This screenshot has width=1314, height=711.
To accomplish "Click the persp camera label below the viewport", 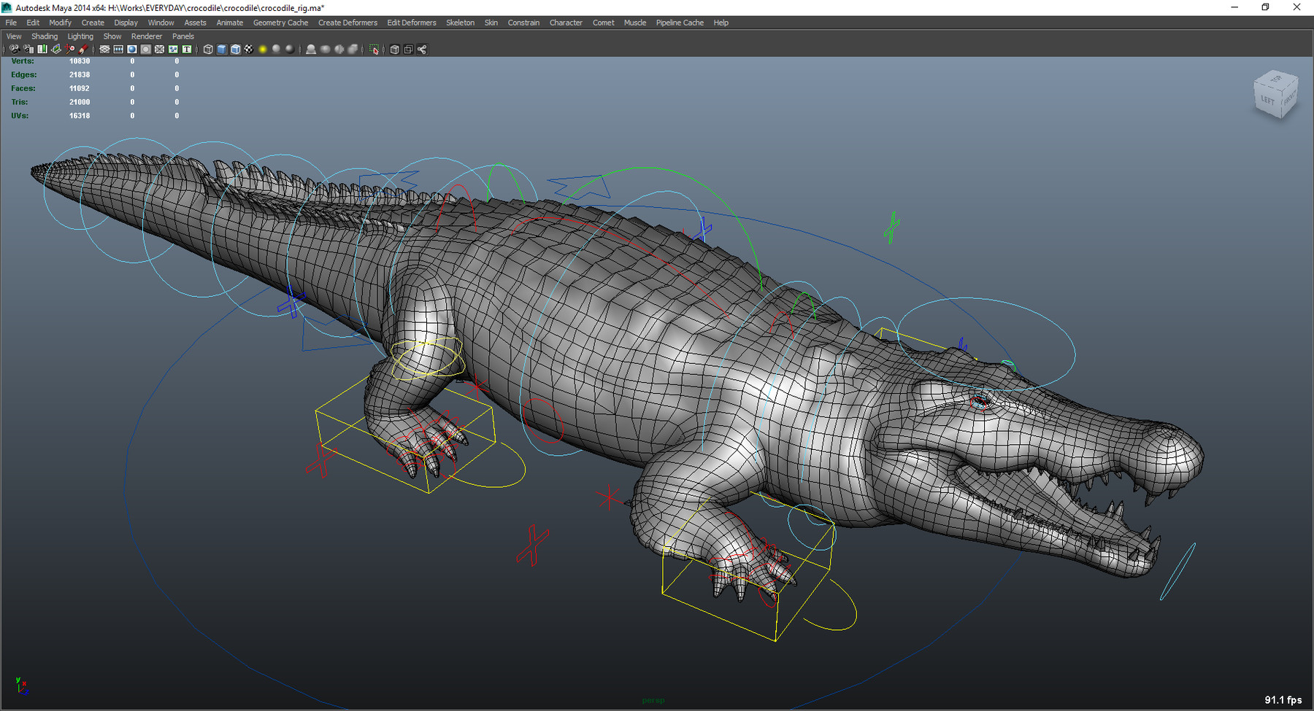I will 653,701.
